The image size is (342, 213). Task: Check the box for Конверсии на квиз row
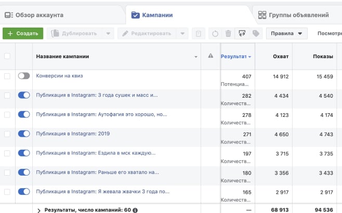[7, 76]
